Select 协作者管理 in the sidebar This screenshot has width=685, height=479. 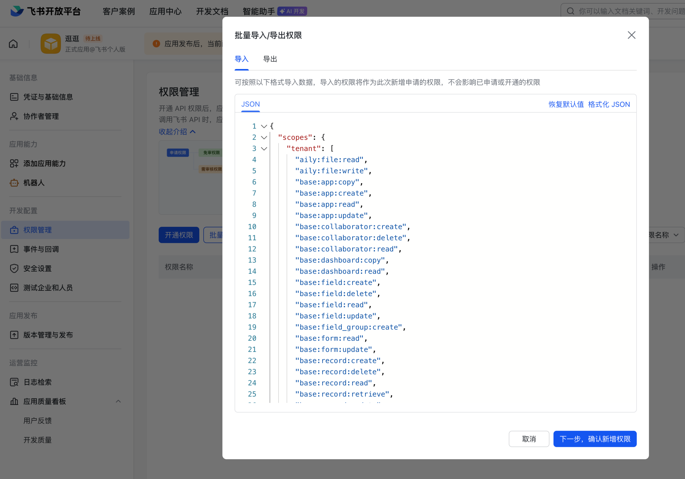click(x=41, y=116)
